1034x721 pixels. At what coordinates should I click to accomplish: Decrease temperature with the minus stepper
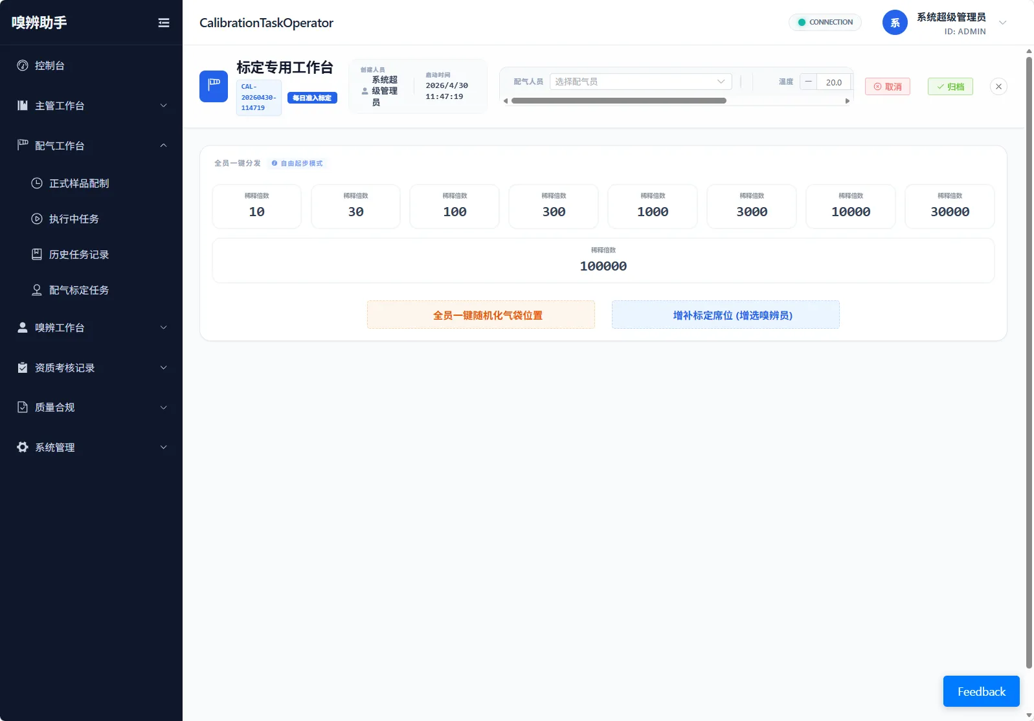(x=808, y=82)
